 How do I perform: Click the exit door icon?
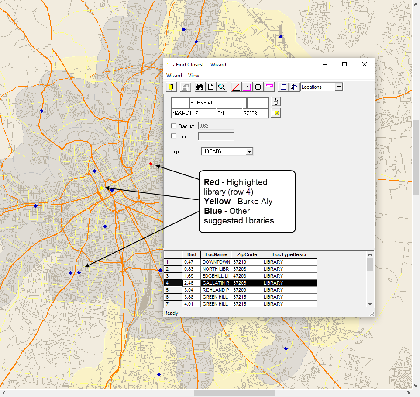171,87
